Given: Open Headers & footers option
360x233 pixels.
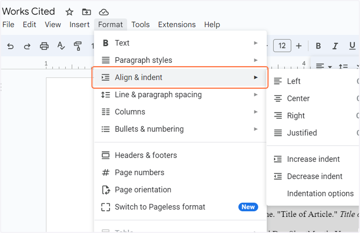Looking at the screenshot, I should [x=180, y=155].
